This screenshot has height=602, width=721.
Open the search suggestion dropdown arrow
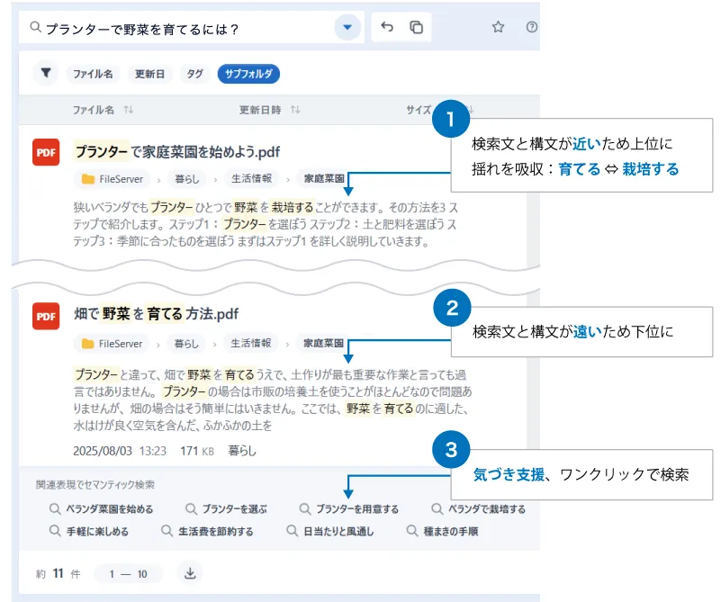tap(347, 26)
